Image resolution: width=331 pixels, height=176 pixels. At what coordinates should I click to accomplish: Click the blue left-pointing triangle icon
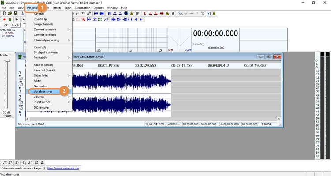(x=135, y=19)
